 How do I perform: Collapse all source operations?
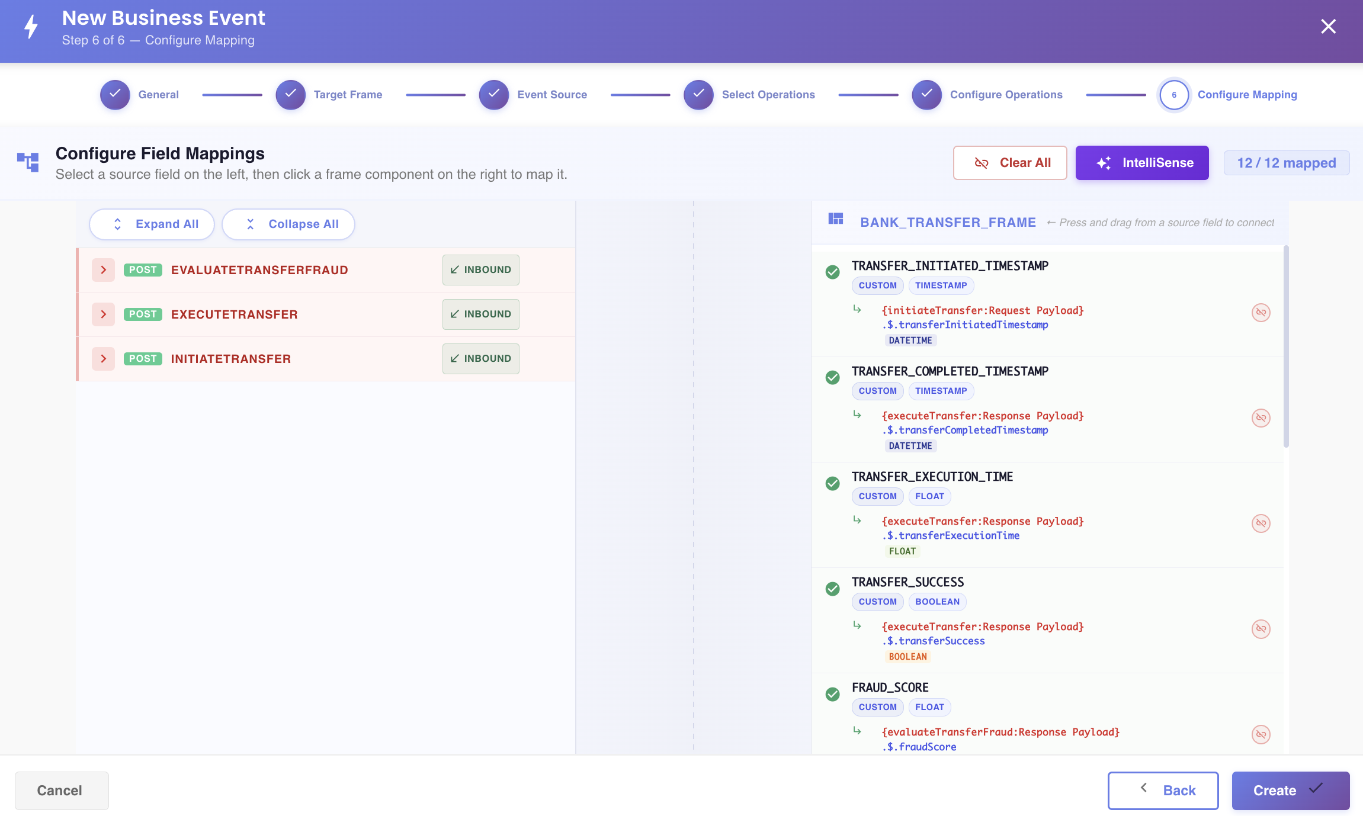click(x=288, y=224)
